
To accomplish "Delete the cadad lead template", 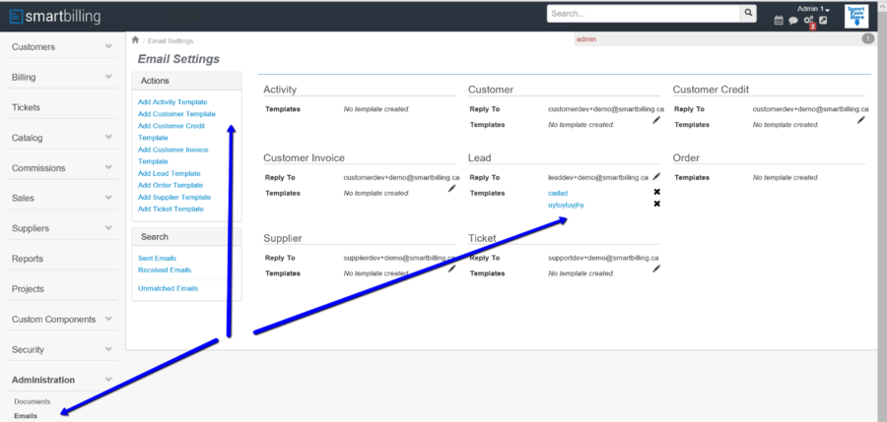I will [656, 192].
